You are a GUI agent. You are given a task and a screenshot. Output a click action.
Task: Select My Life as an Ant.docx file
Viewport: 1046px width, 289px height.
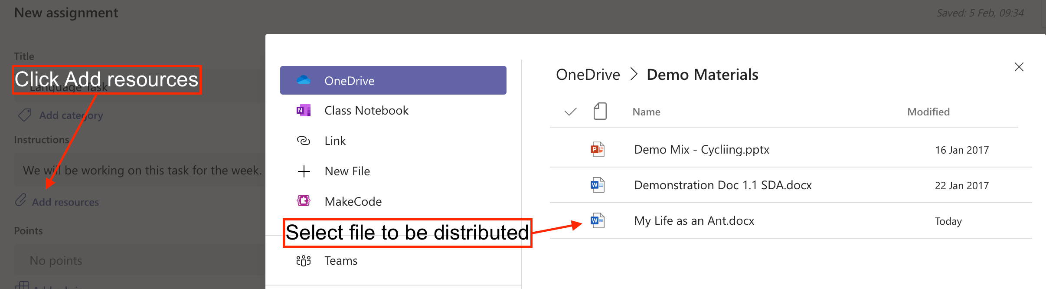coord(791,220)
